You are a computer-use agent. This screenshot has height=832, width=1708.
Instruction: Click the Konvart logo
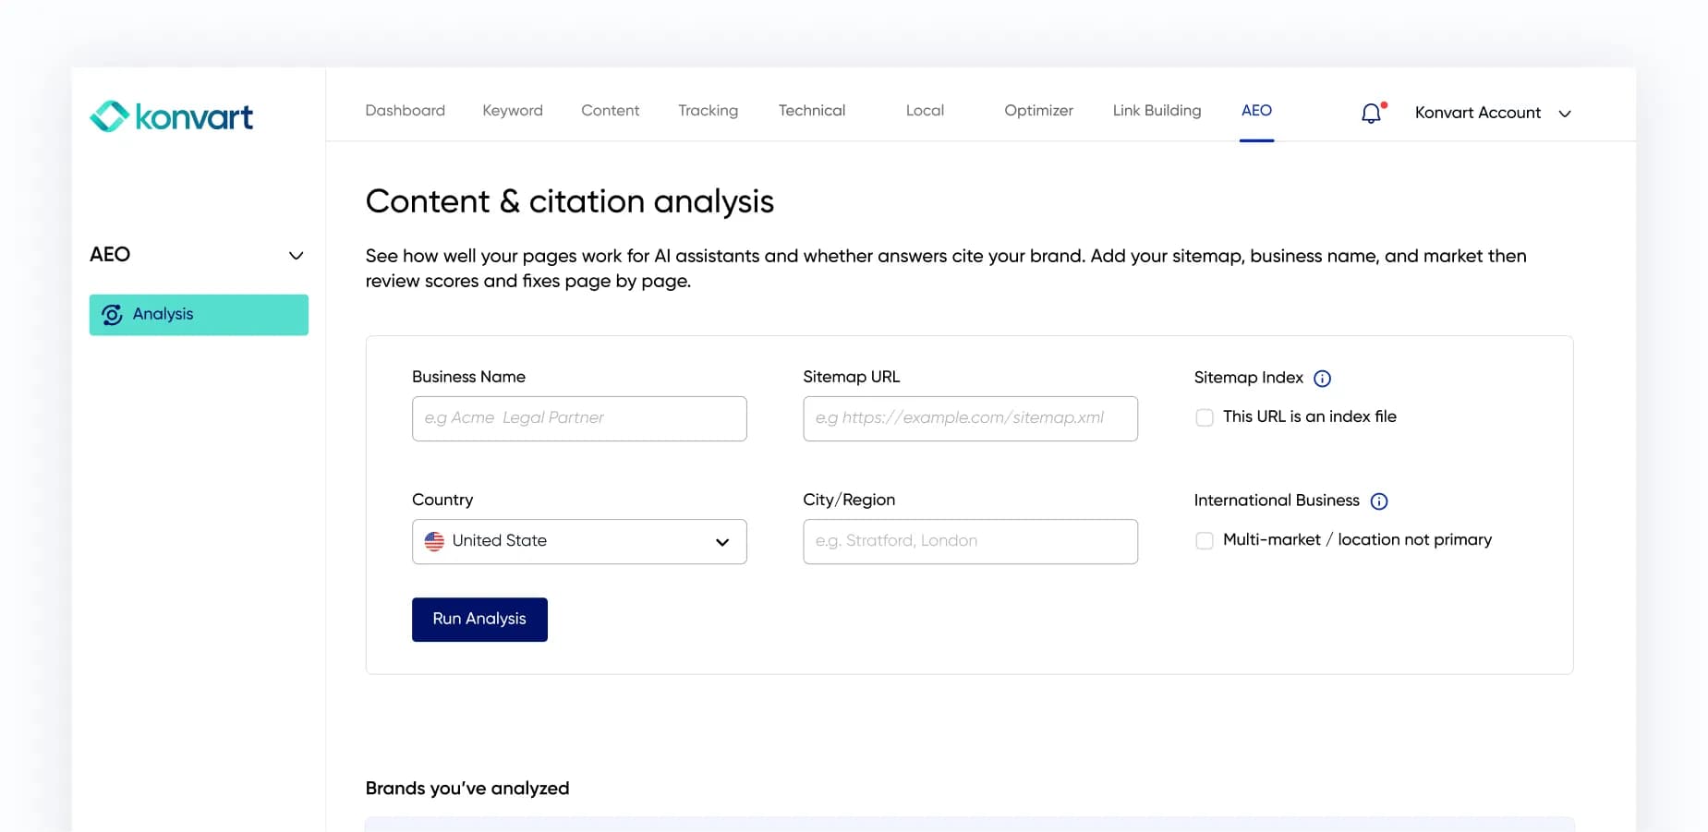point(171,116)
